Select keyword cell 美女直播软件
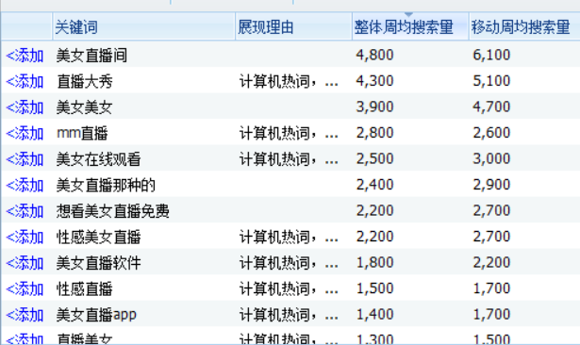This screenshot has height=345, width=580. pyautogui.click(x=98, y=263)
